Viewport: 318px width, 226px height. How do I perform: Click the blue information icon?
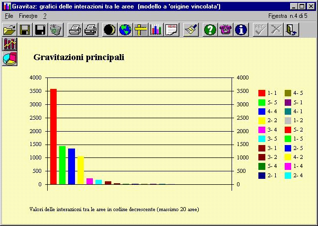(241, 30)
